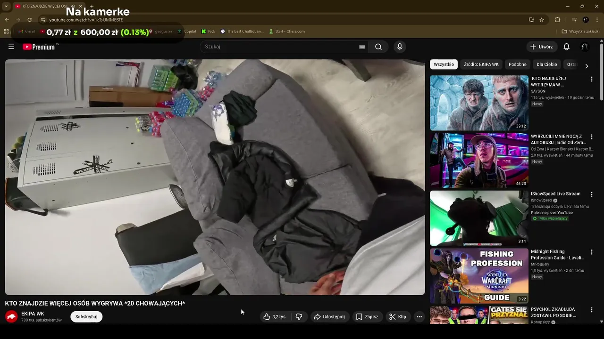The width and height of the screenshot is (604, 339).
Task: Click the browser address bar URL
Action: 86,20
